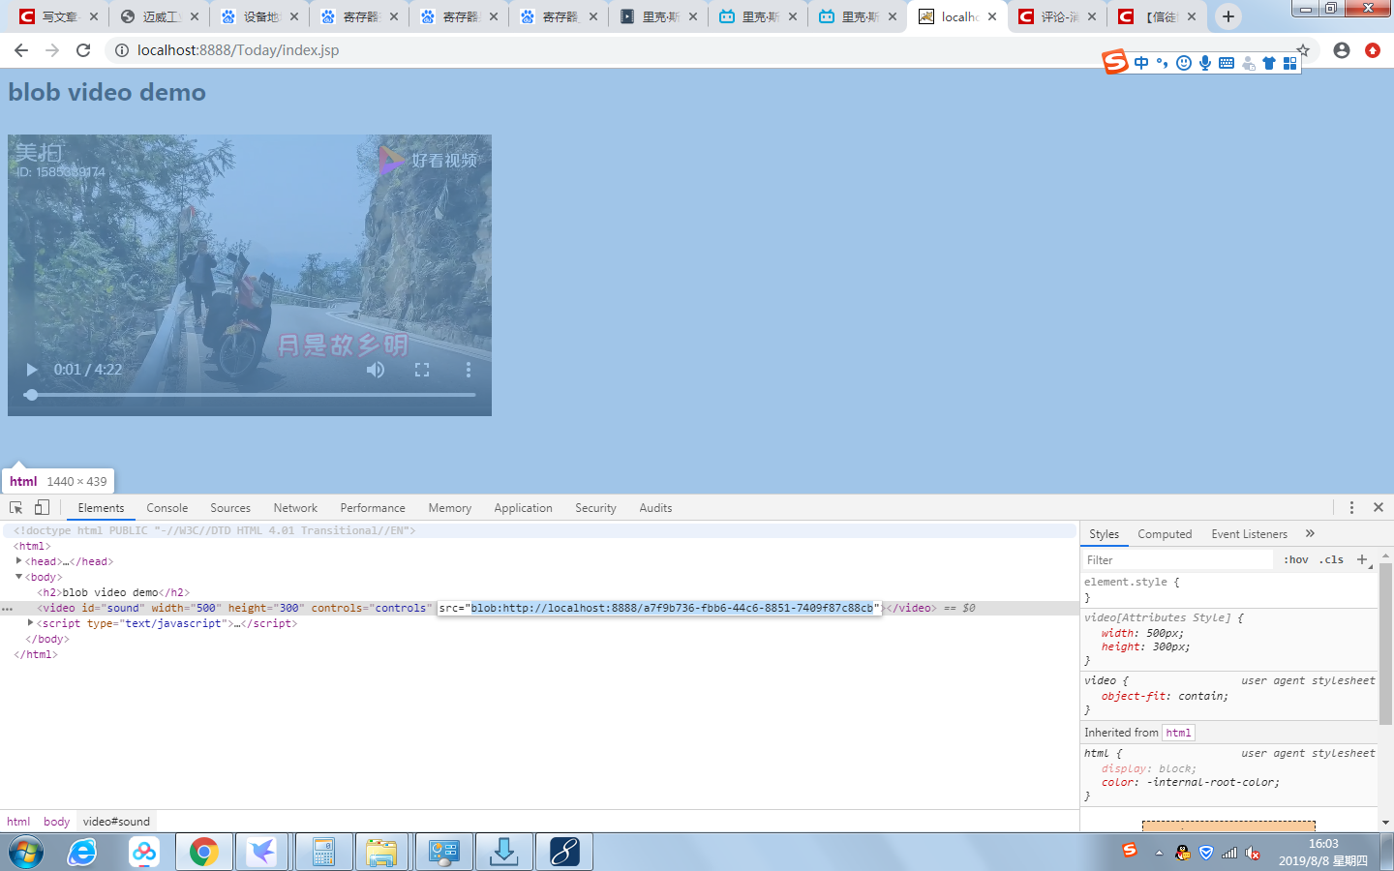Screen dimensions: 1394x871
Task: Open the Sources panel
Action: [230, 508]
